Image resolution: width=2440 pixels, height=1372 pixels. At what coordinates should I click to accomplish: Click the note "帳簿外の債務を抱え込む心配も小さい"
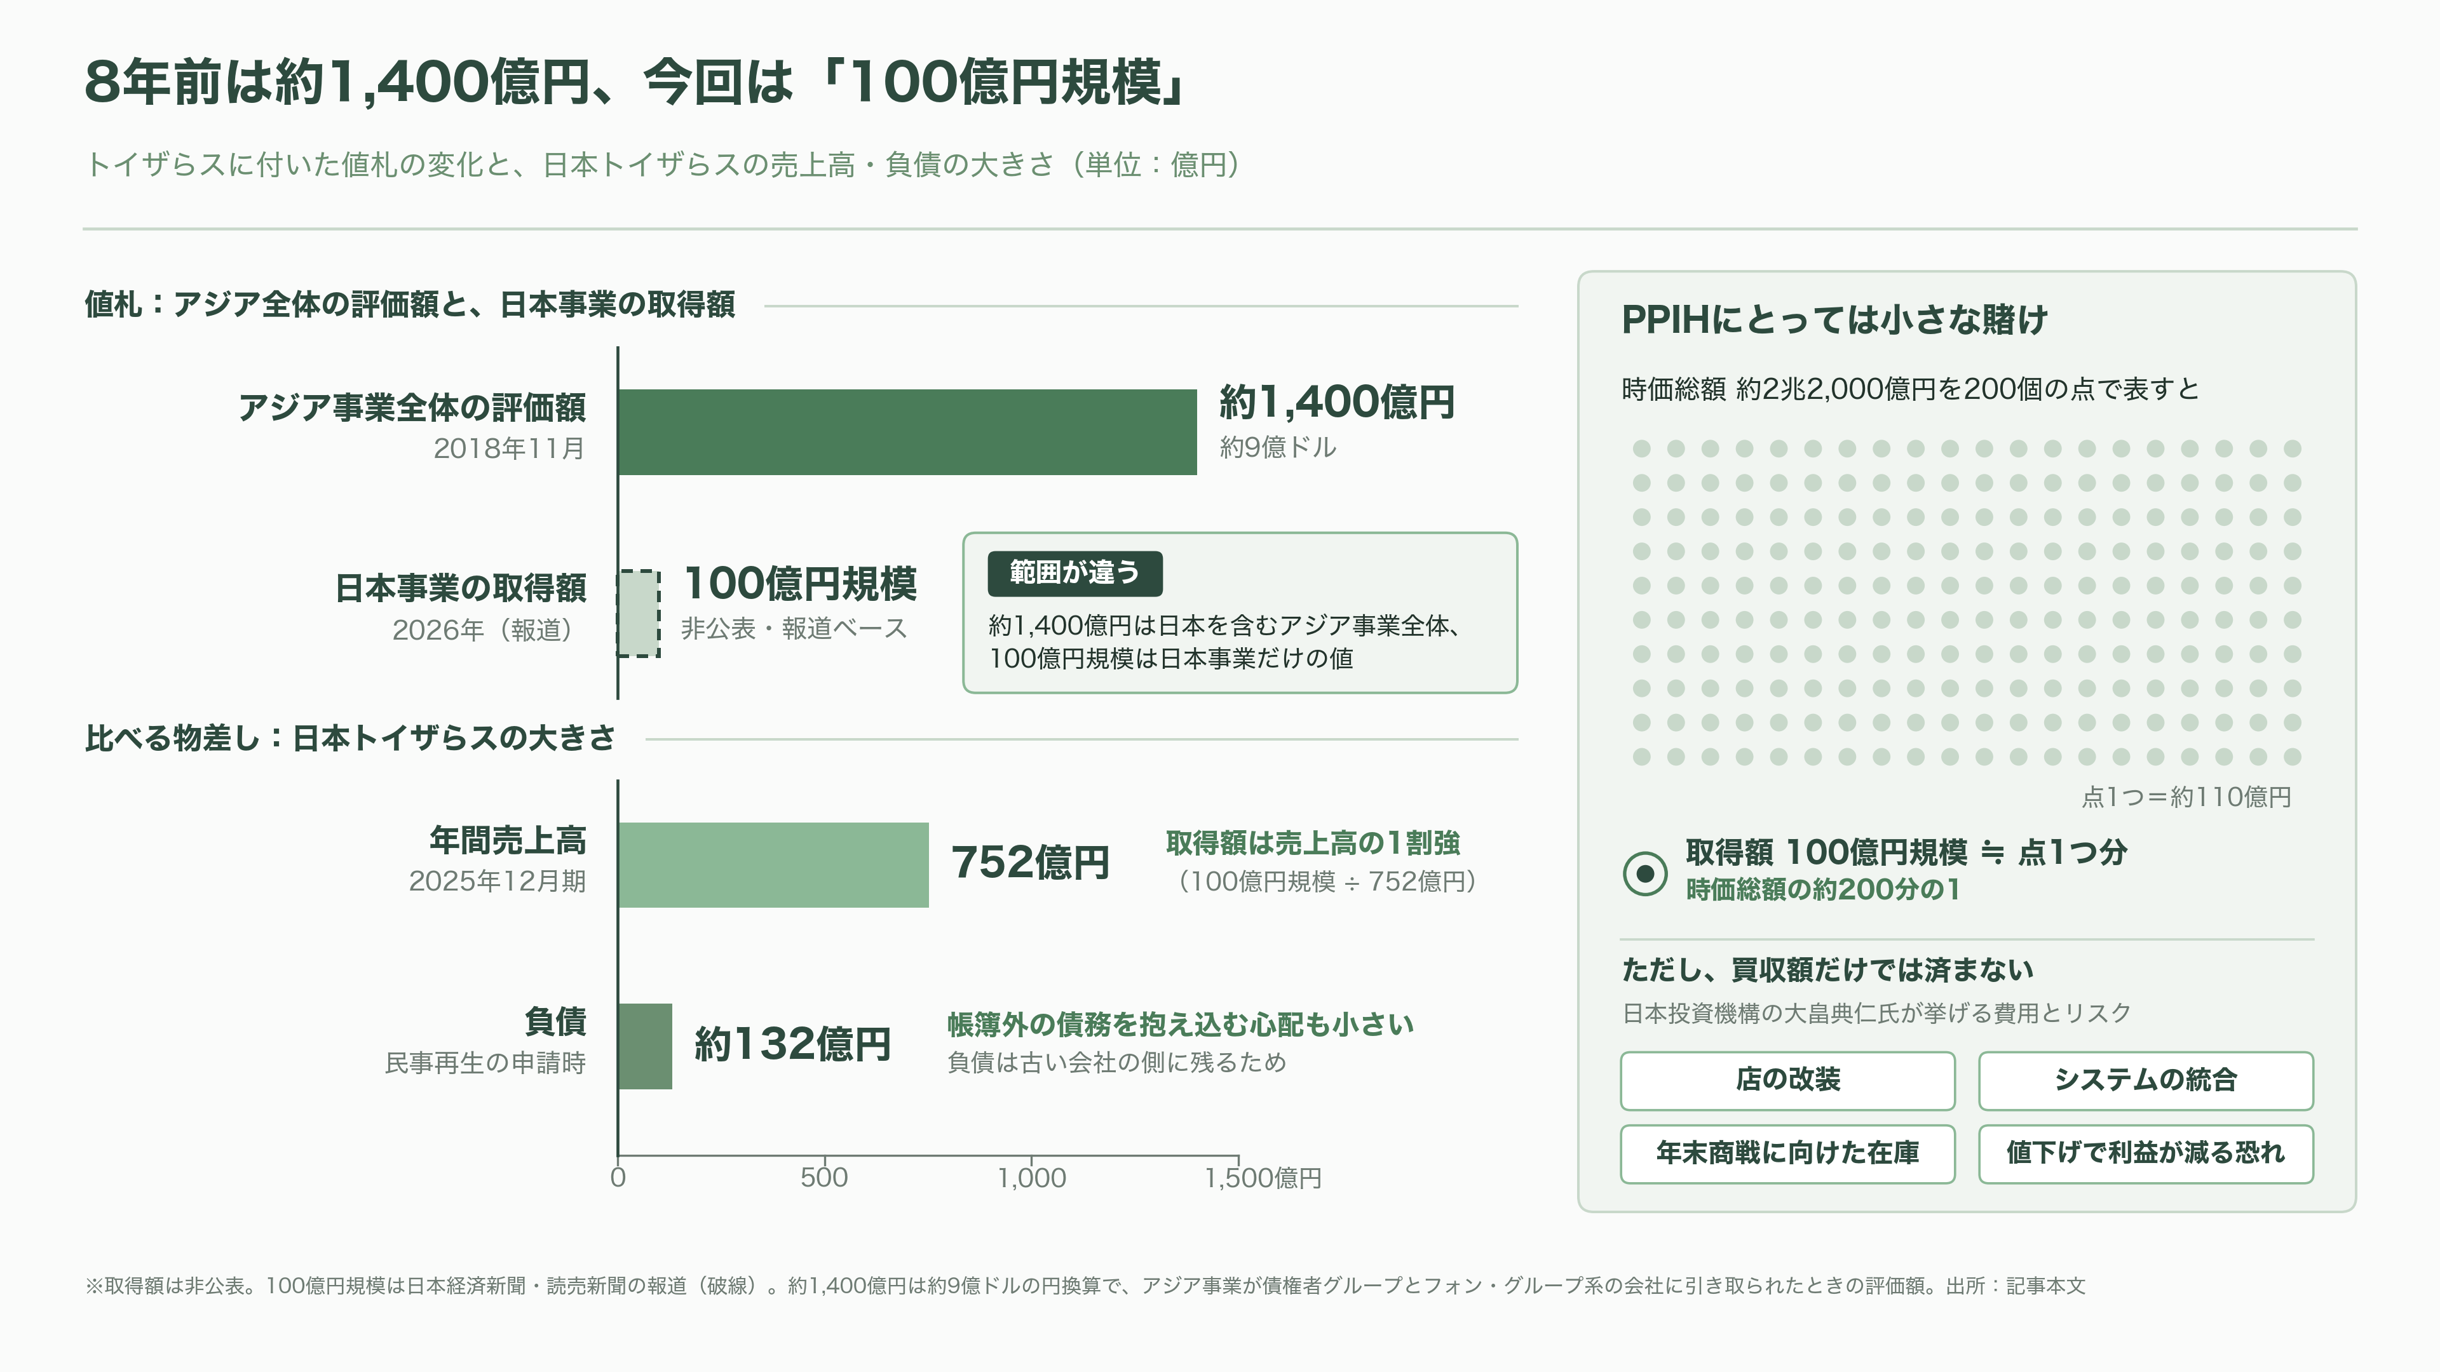point(1180,1025)
